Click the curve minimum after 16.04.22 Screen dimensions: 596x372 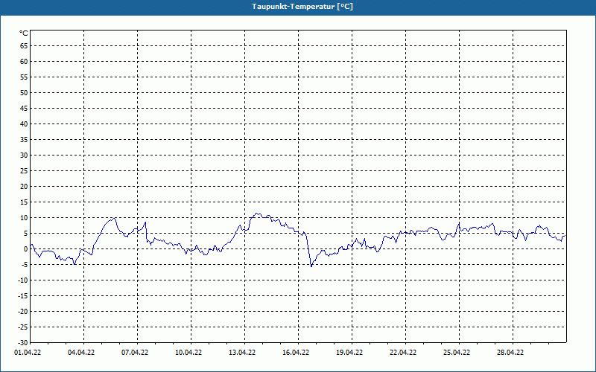tap(311, 266)
